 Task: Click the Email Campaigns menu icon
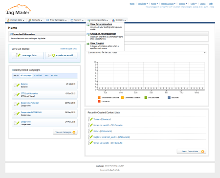47,20
